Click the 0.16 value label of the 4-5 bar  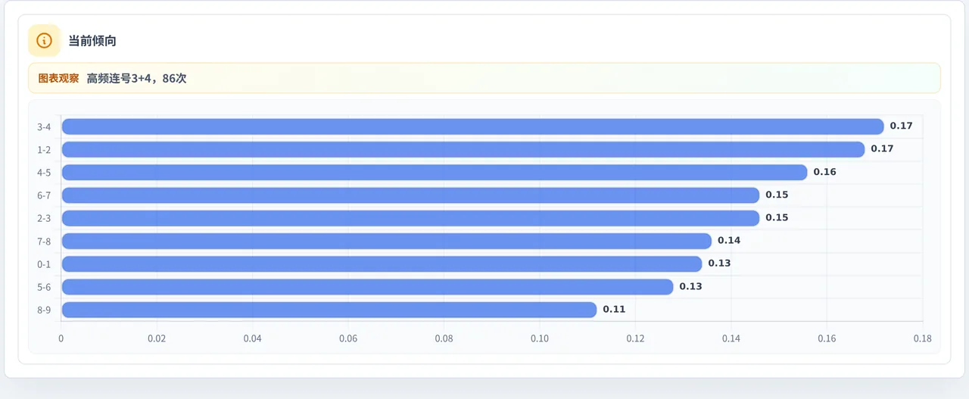(x=824, y=172)
